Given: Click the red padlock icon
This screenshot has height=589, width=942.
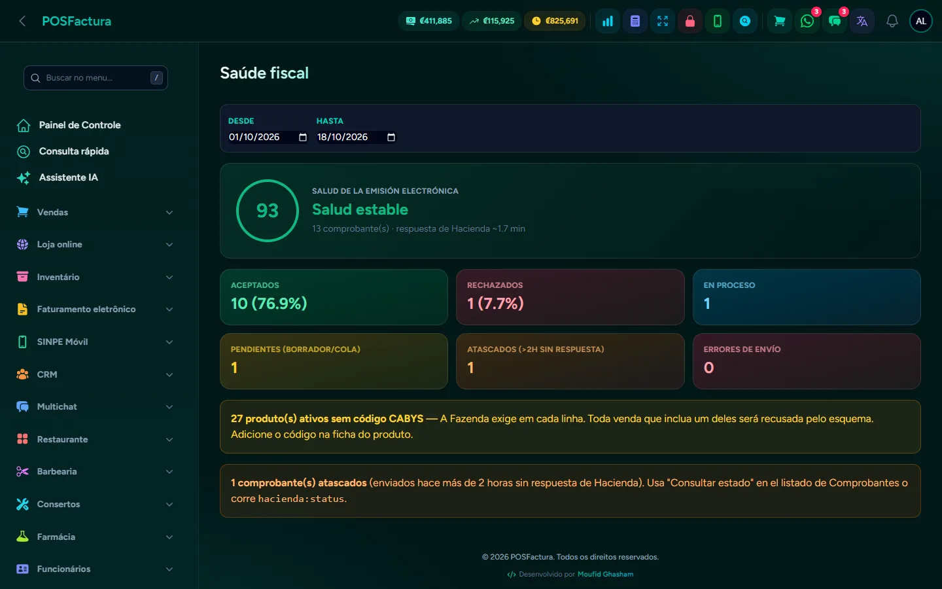Looking at the screenshot, I should pos(690,21).
